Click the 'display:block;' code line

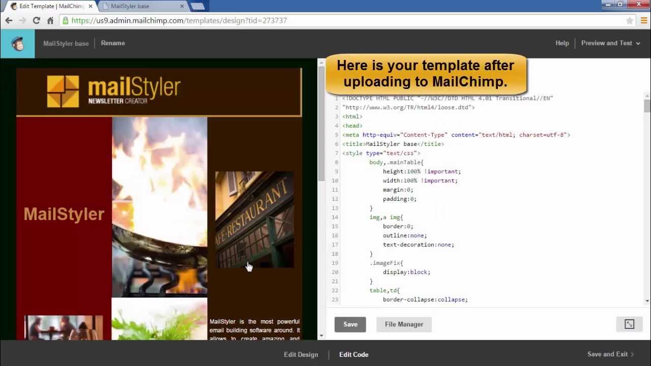click(406, 272)
